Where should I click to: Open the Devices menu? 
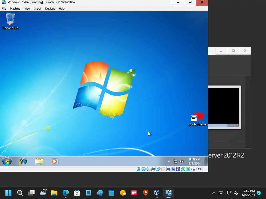[x=50, y=9]
